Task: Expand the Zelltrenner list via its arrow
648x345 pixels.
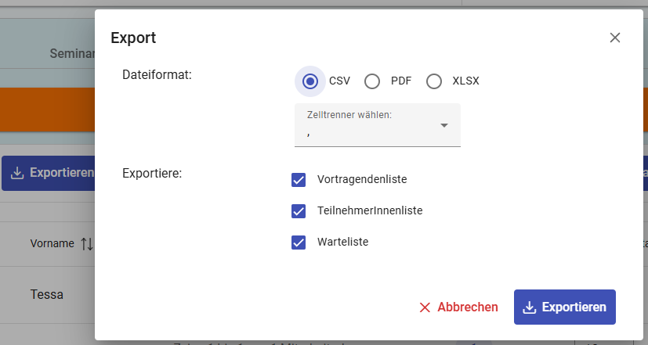Action: click(x=444, y=125)
